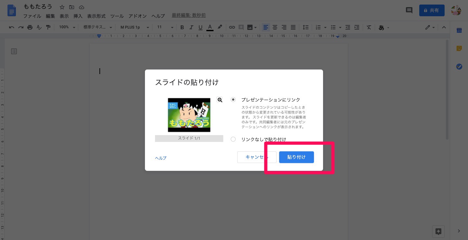The width and height of the screenshot is (468, 240).
Task: Expand the image options arrow
Action: tap(256, 28)
